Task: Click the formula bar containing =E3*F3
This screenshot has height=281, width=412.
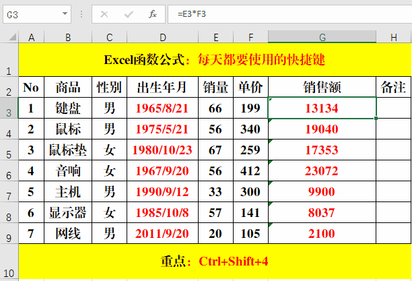Action: pyautogui.click(x=290, y=14)
